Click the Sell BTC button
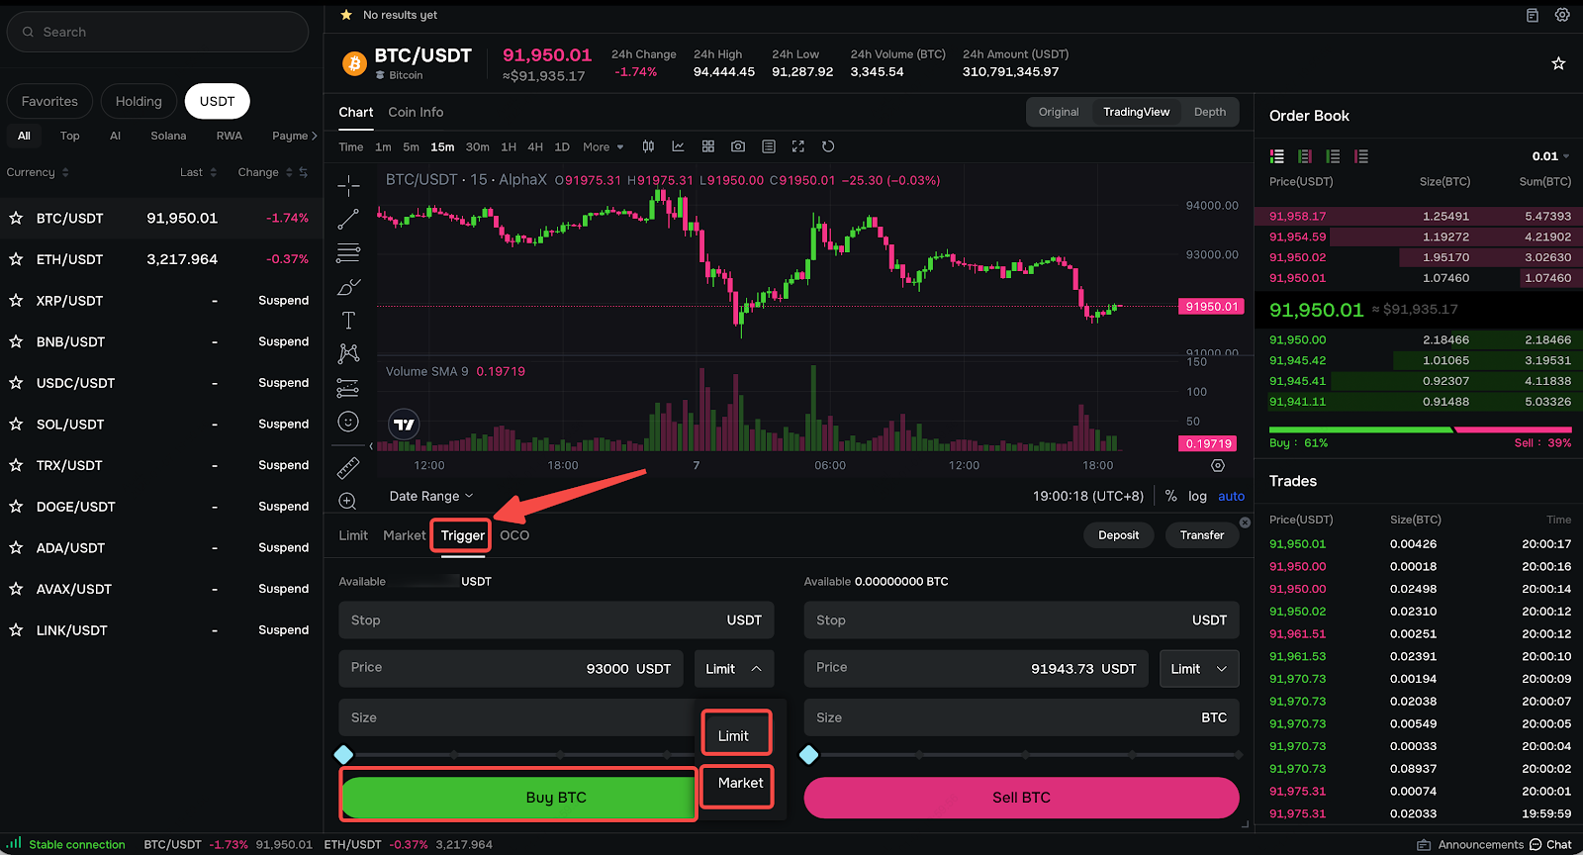 pyautogui.click(x=1021, y=798)
